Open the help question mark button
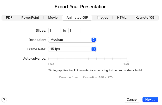Viewport: 162px width, 105px height. 4,100
